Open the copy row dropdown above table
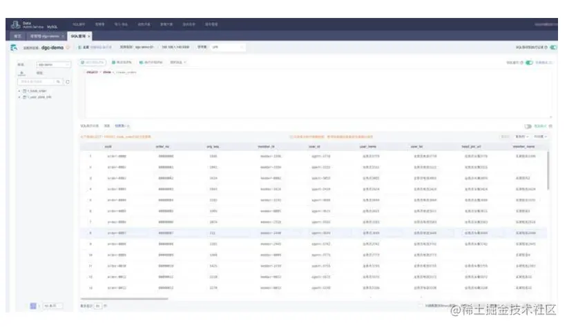The width and height of the screenshot is (567, 327). [x=521, y=137]
